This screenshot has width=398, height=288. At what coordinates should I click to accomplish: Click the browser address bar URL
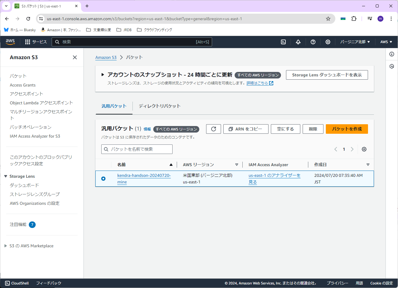click(144, 19)
